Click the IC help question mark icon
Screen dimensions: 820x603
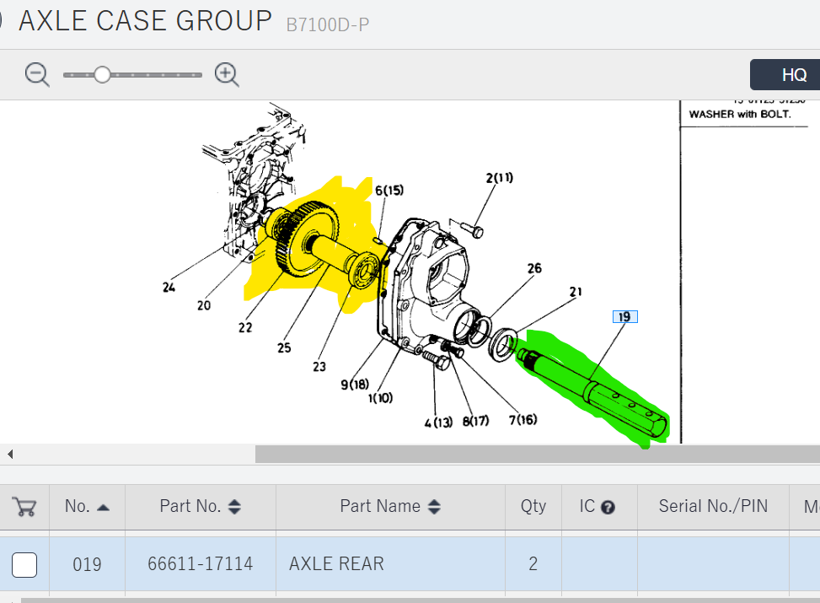[x=608, y=508]
